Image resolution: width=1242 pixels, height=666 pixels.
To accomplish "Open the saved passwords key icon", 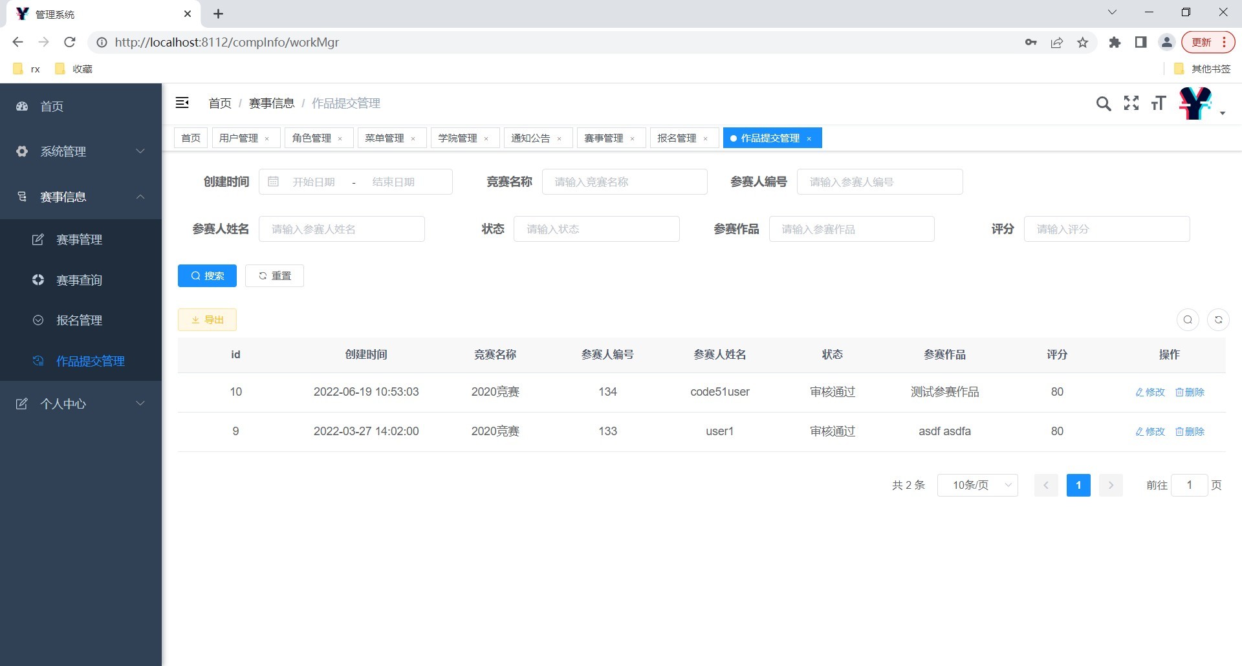I will click(x=1031, y=43).
